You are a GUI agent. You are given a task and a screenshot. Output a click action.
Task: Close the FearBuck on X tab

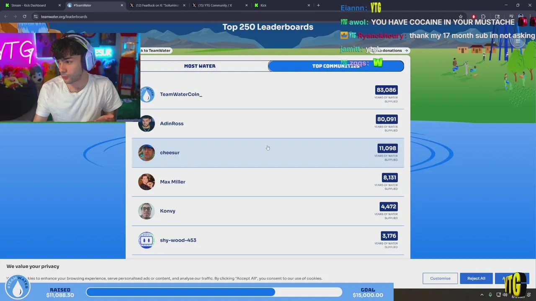tap(184, 5)
